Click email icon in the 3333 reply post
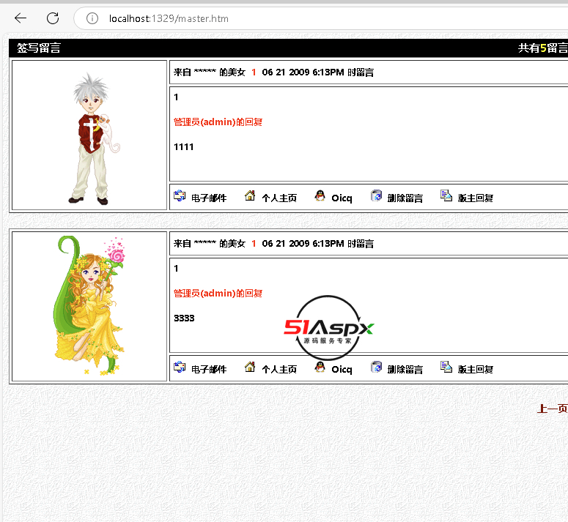 pos(180,367)
